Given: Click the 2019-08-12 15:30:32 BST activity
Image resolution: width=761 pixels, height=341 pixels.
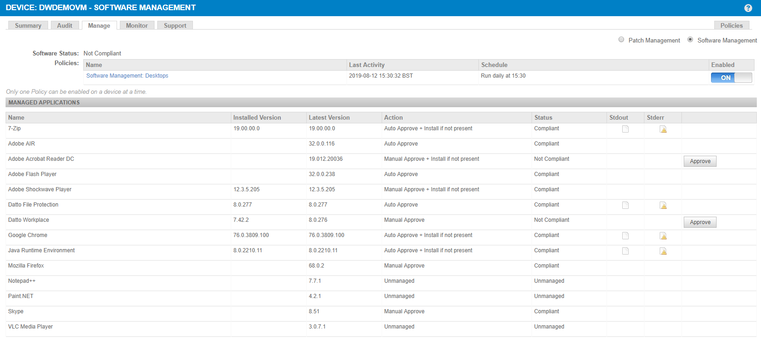Looking at the screenshot, I should 381,76.
